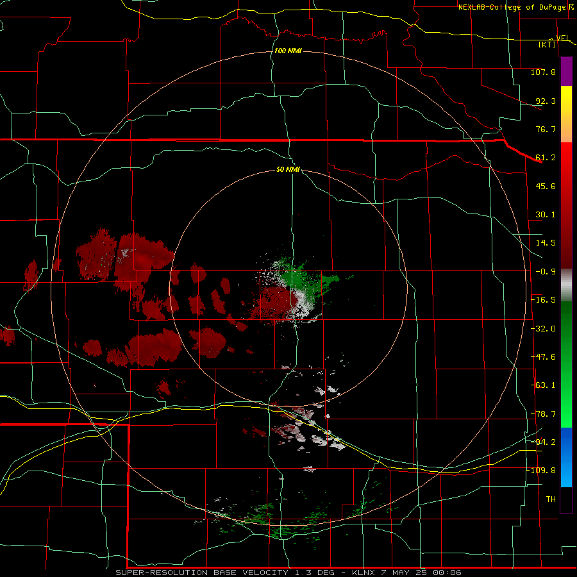Viewport: 577px width, 577px height.
Task: Click the -109.8 velocity scale label
Action: (543, 471)
